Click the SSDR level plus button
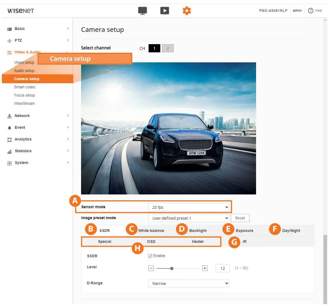Image resolution: width=329 pixels, height=306 pixels. 205,268
